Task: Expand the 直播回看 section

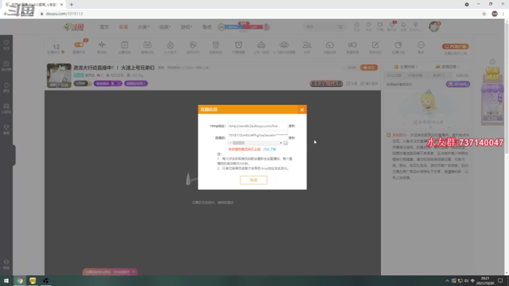Action: (447, 67)
